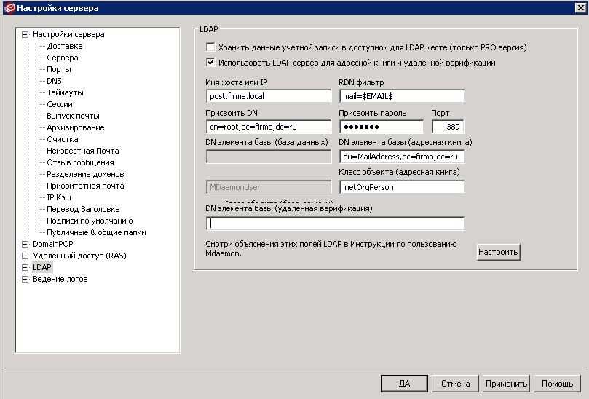
Task: Close the Настройки сервера dialog
Action: [580, 7]
